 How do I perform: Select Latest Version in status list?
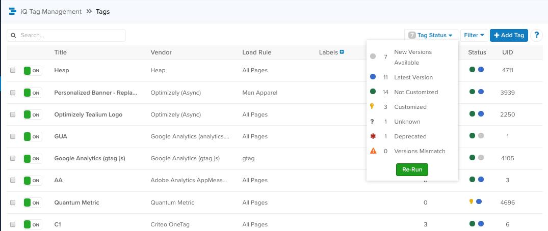click(413, 77)
